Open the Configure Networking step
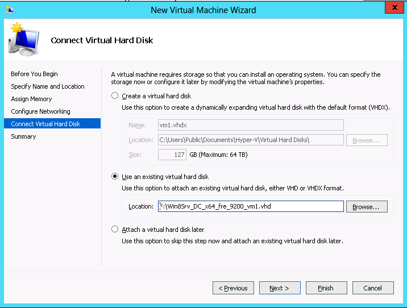The image size is (407, 308). [x=40, y=111]
